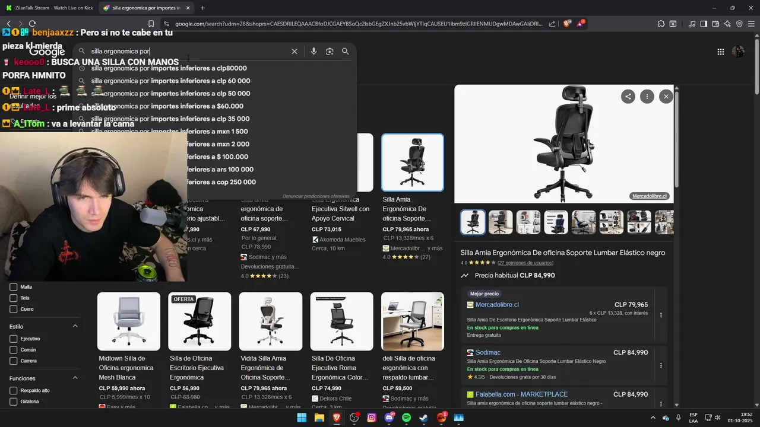Open Falabella.com MARKETPLACE seller link
Viewport: 760px width, 427px height.
521,394
